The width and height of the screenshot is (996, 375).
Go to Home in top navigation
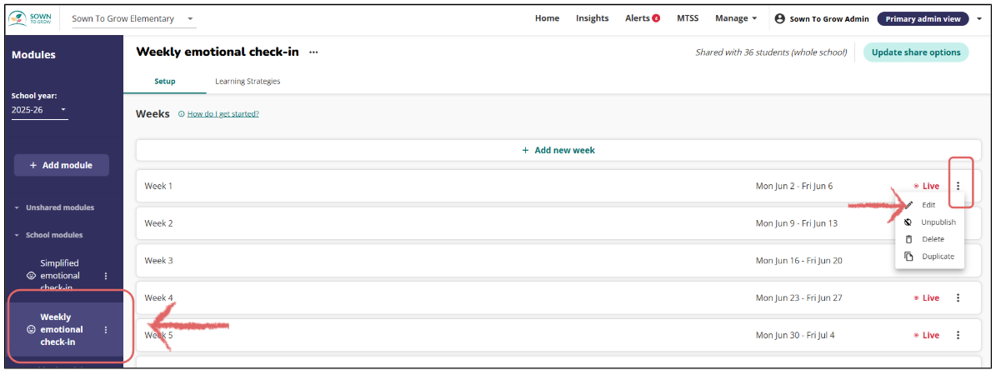(x=547, y=18)
